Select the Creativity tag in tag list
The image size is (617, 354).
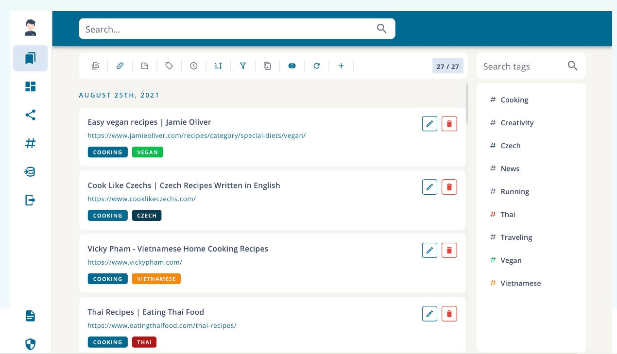[517, 123]
